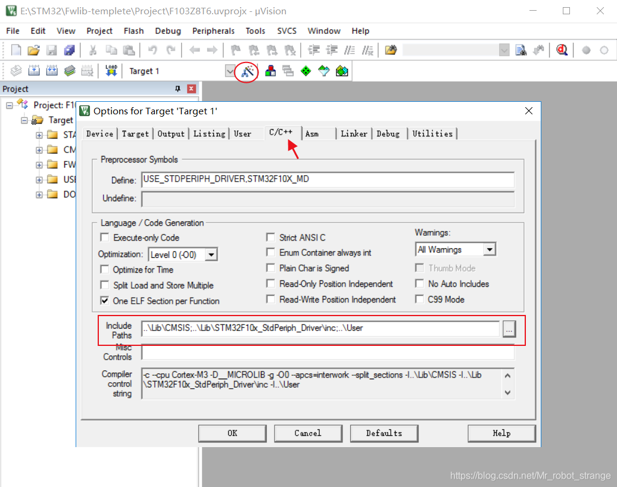Open the Warnings dropdown
This screenshot has width=617, height=487.
click(x=490, y=249)
